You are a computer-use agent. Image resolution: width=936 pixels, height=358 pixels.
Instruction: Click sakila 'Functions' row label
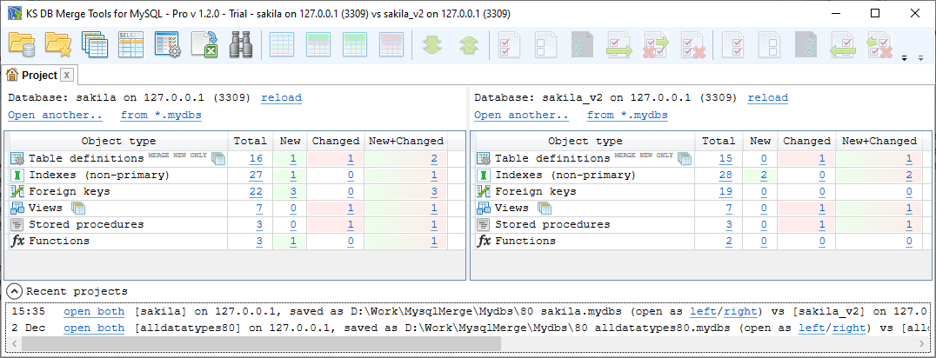coord(59,241)
